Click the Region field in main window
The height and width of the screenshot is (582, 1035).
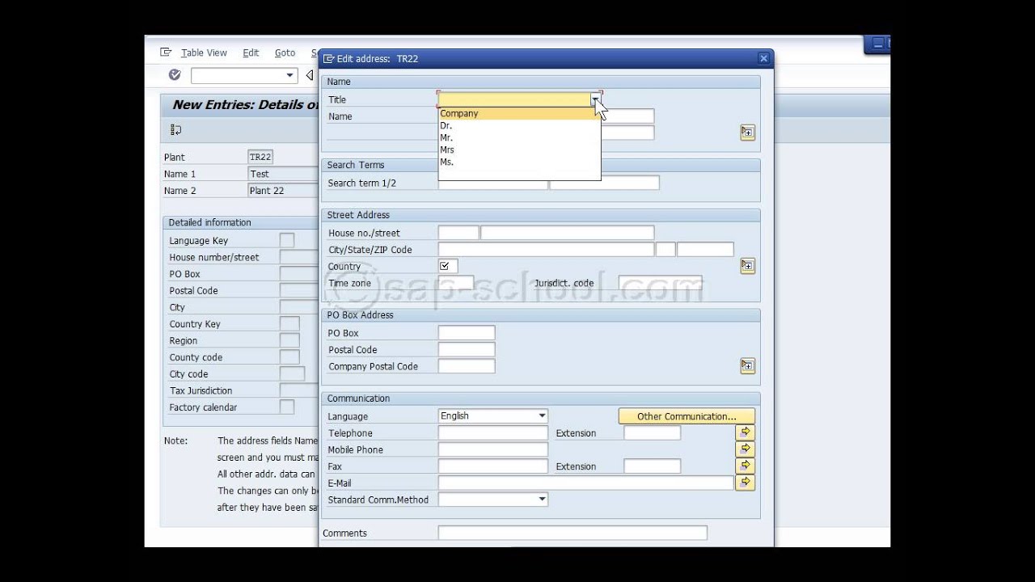(x=289, y=340)
